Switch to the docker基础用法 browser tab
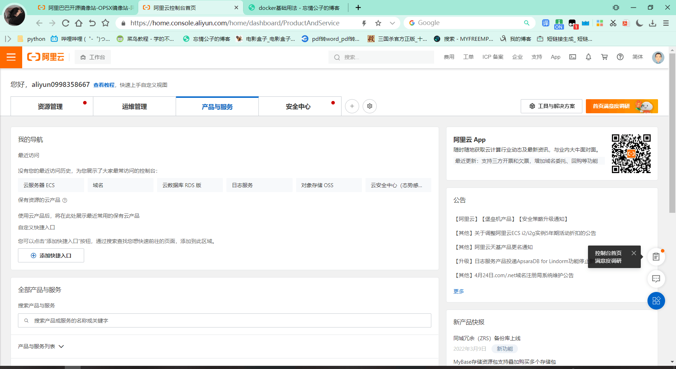The height and width of the screenshot is (369, 676). click(x=295, y=8)
